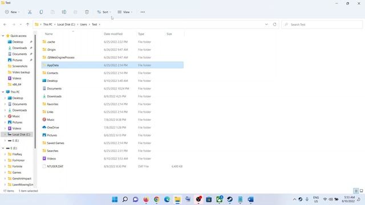Open taskbar Search magnifier
The height and width of the screenshot is (205, 365).
click(x=125, y=199)
